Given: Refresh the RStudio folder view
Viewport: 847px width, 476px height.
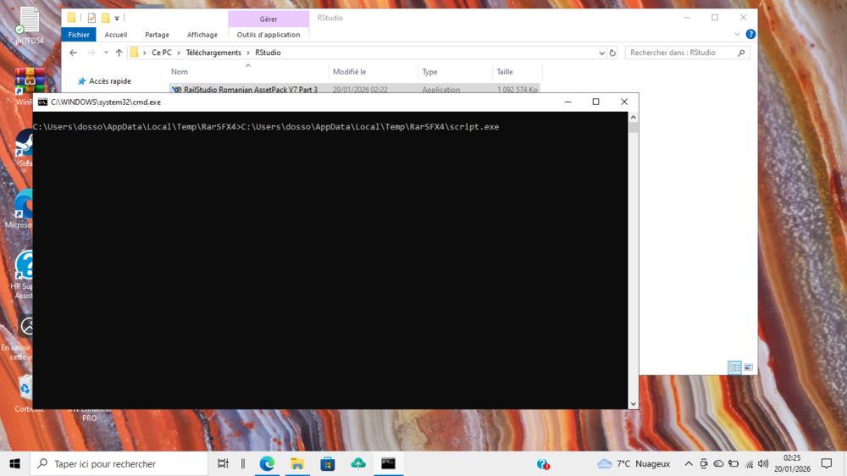Looking at the screenshot, I should [612, 53].
